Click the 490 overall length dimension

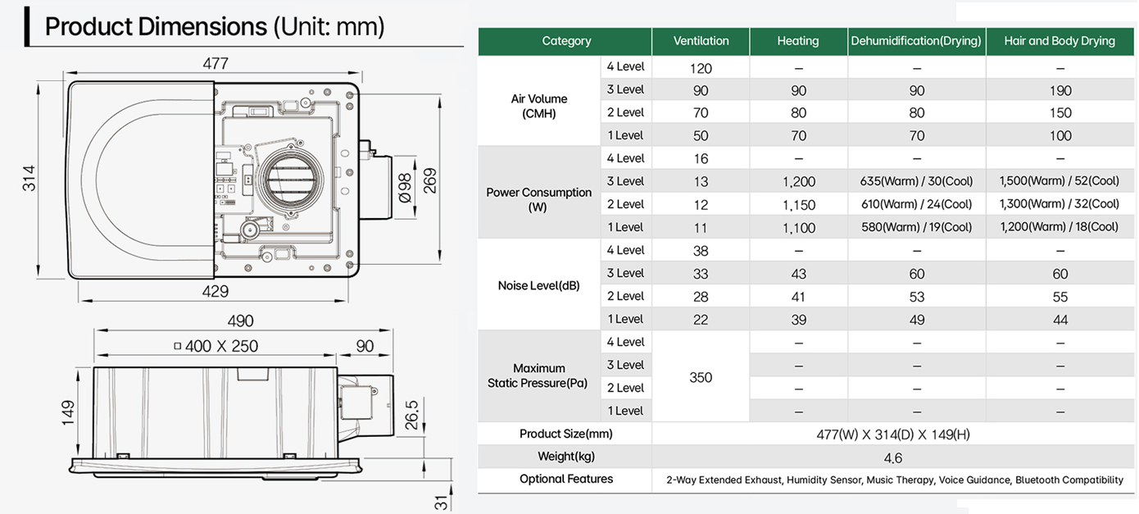(240, 321)
